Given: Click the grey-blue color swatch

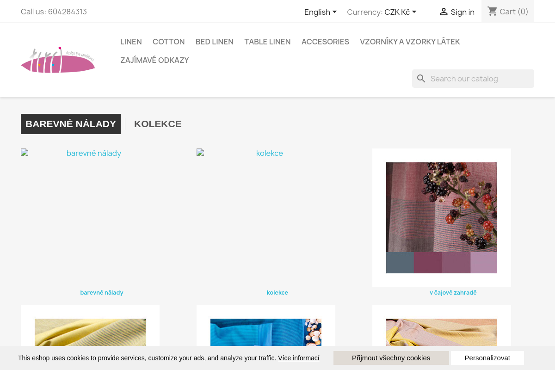Looking at the screenshot, I should [400, 263].
